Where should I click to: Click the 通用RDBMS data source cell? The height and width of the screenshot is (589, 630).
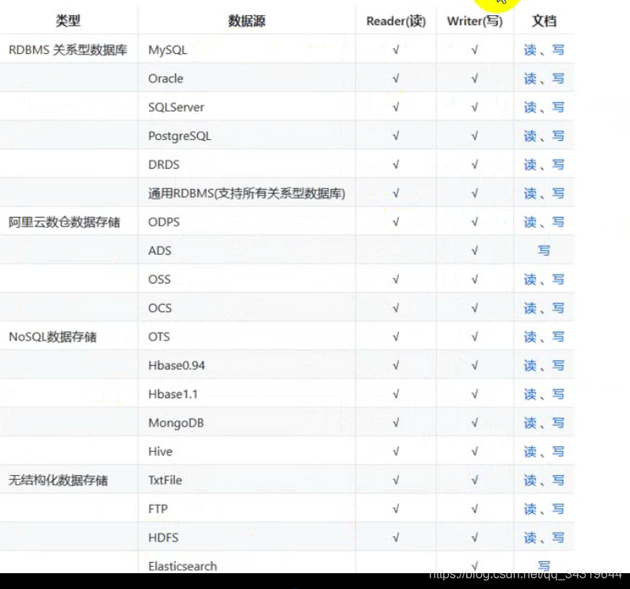click(x=247, y=193)
